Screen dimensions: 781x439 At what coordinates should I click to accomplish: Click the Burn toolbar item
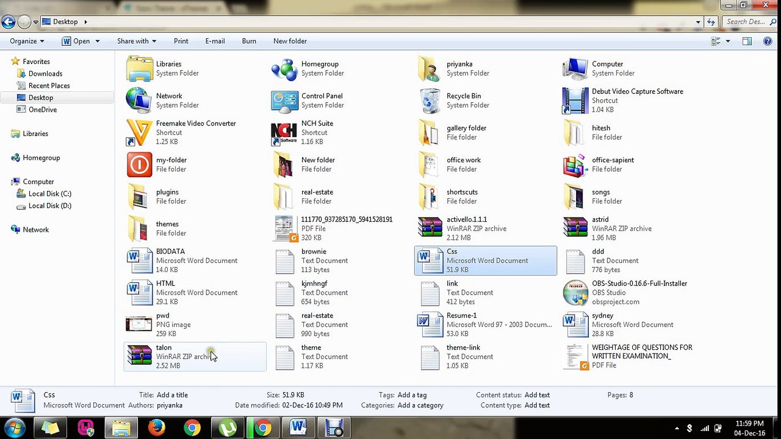(249, 41)
